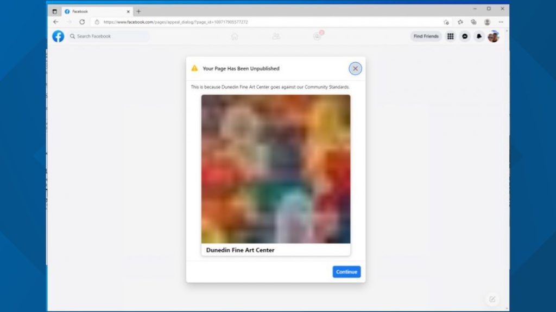Open the Messenger icon
Screen dimensions: 556x312
click(465, 36)
